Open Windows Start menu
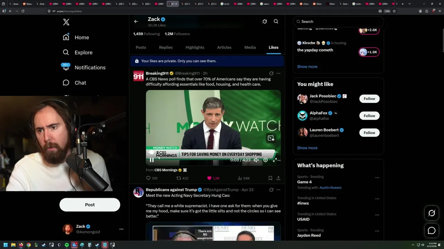This screenshot has height=249, width=444. pos(5,245)
